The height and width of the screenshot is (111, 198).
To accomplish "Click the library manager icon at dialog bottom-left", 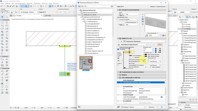I will coord(79,107).
